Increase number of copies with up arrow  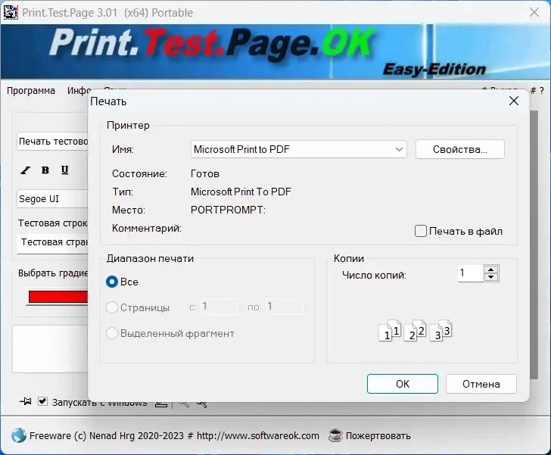491,270
